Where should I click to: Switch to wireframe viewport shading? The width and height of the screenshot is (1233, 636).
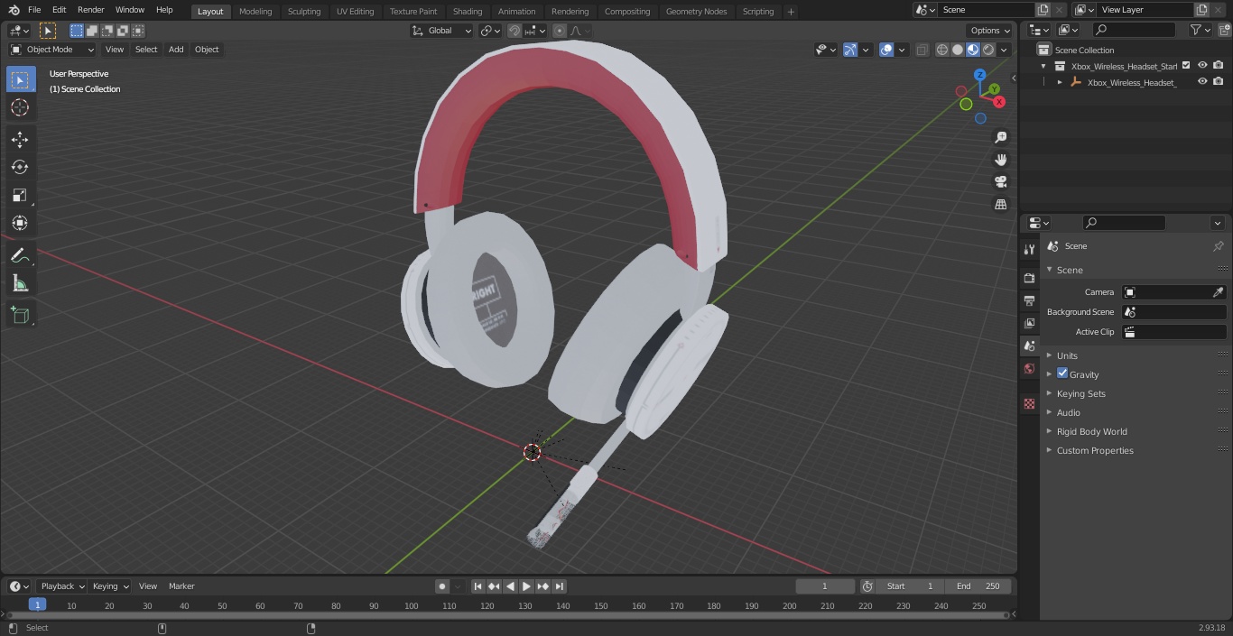tap(942, 50)
